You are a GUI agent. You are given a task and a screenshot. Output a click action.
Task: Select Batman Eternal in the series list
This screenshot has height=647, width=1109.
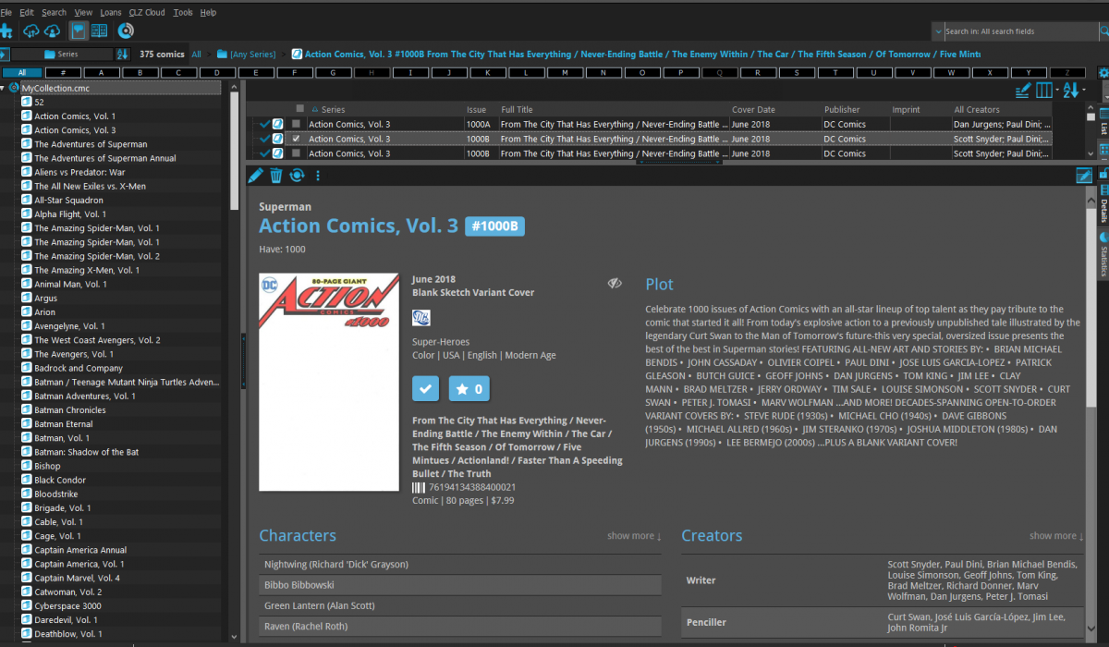64,424
